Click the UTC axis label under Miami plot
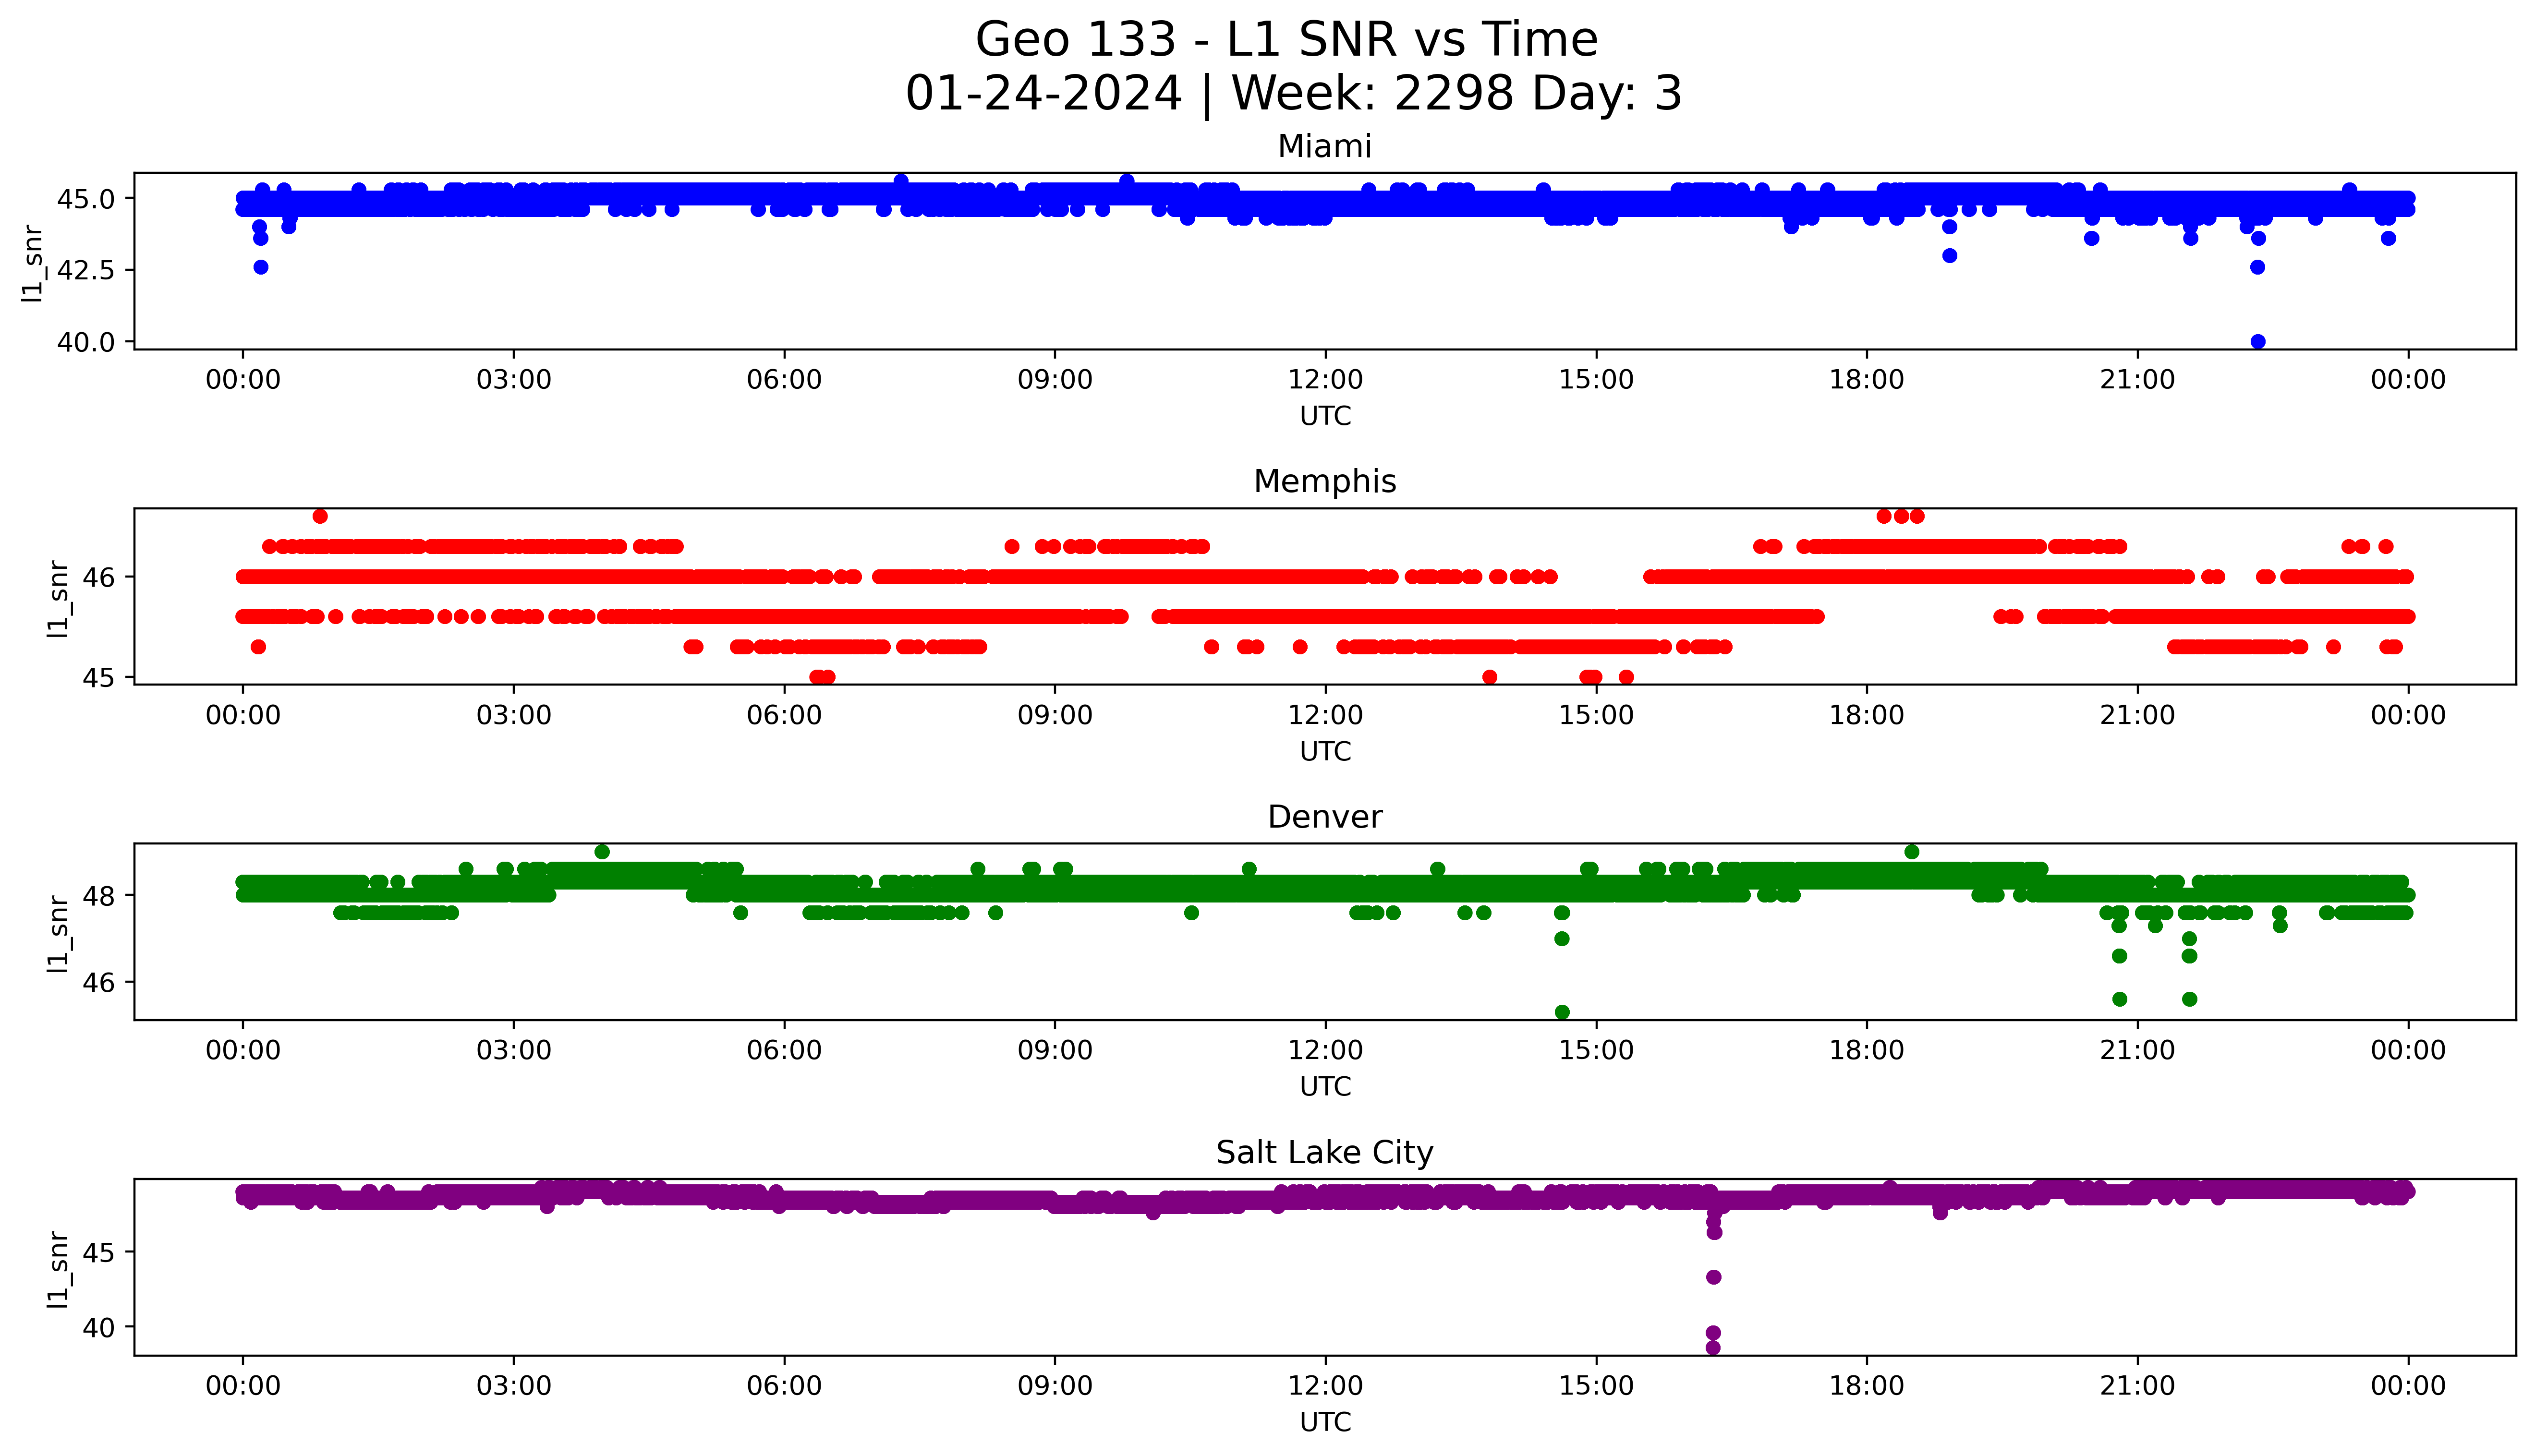The width and height of the screenshot is (2535, 1456). coord(1325,416)
